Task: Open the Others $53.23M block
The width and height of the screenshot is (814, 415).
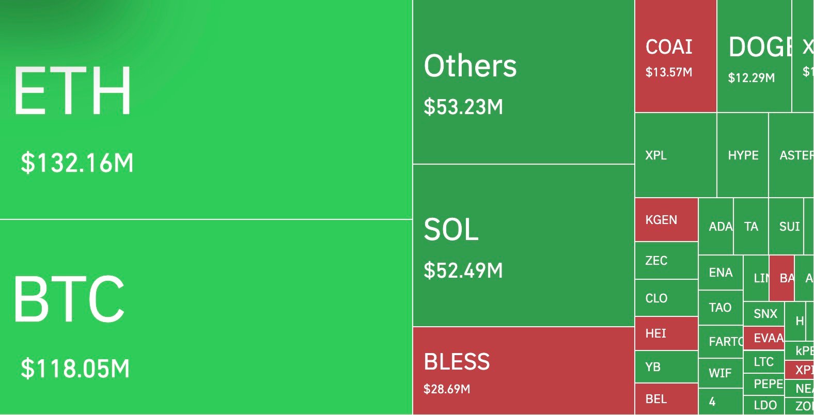Action: [523, 83]
